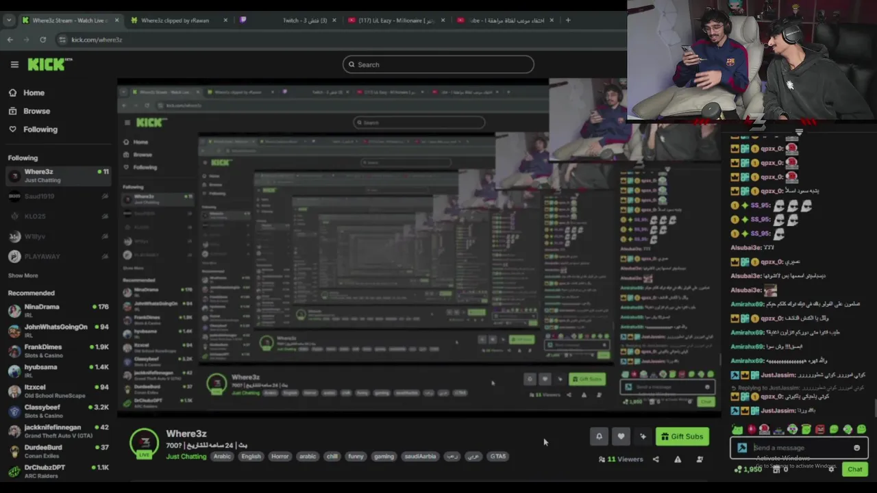Open the PLAYAWAY followed channel
This screenshot has width=877, height=493.
click(x=58, y=256)
